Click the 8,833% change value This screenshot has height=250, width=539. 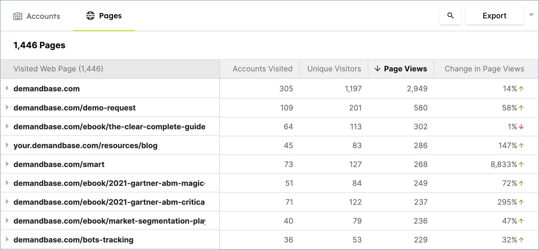pos(504,164)
